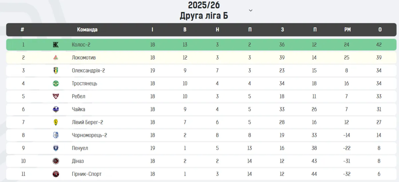Open the Гірник-Спорт team link

pos(86,174)
